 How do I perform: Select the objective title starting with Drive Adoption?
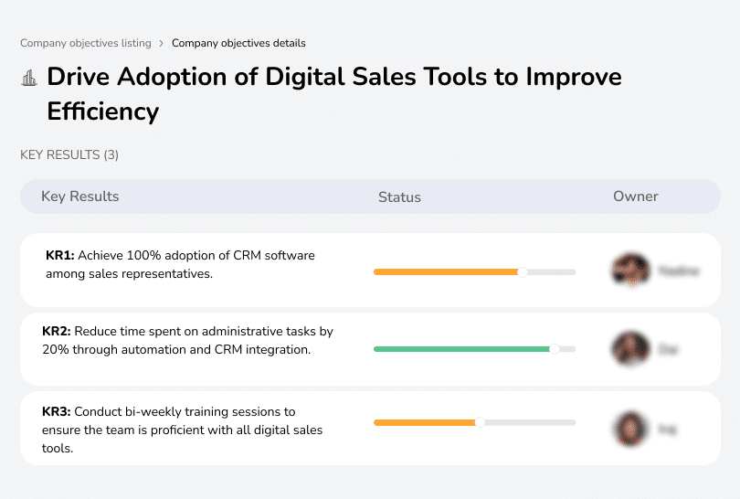click(x=334, y=94)
